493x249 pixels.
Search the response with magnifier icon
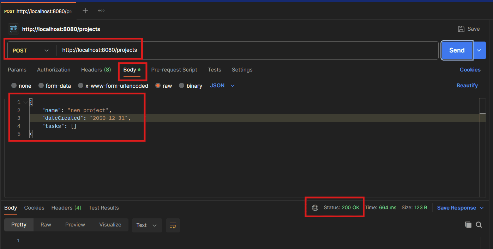pos(479,225)
